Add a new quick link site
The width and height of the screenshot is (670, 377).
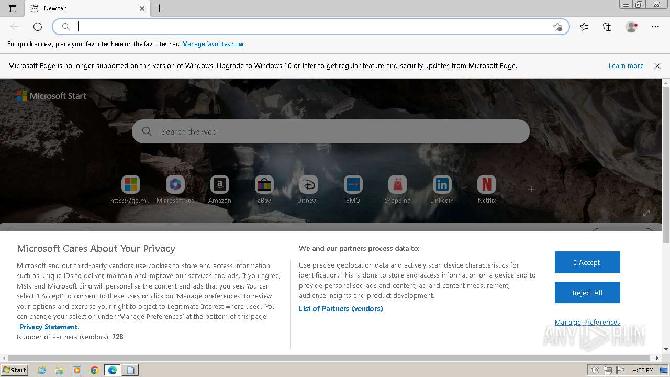tap(531, 189)
